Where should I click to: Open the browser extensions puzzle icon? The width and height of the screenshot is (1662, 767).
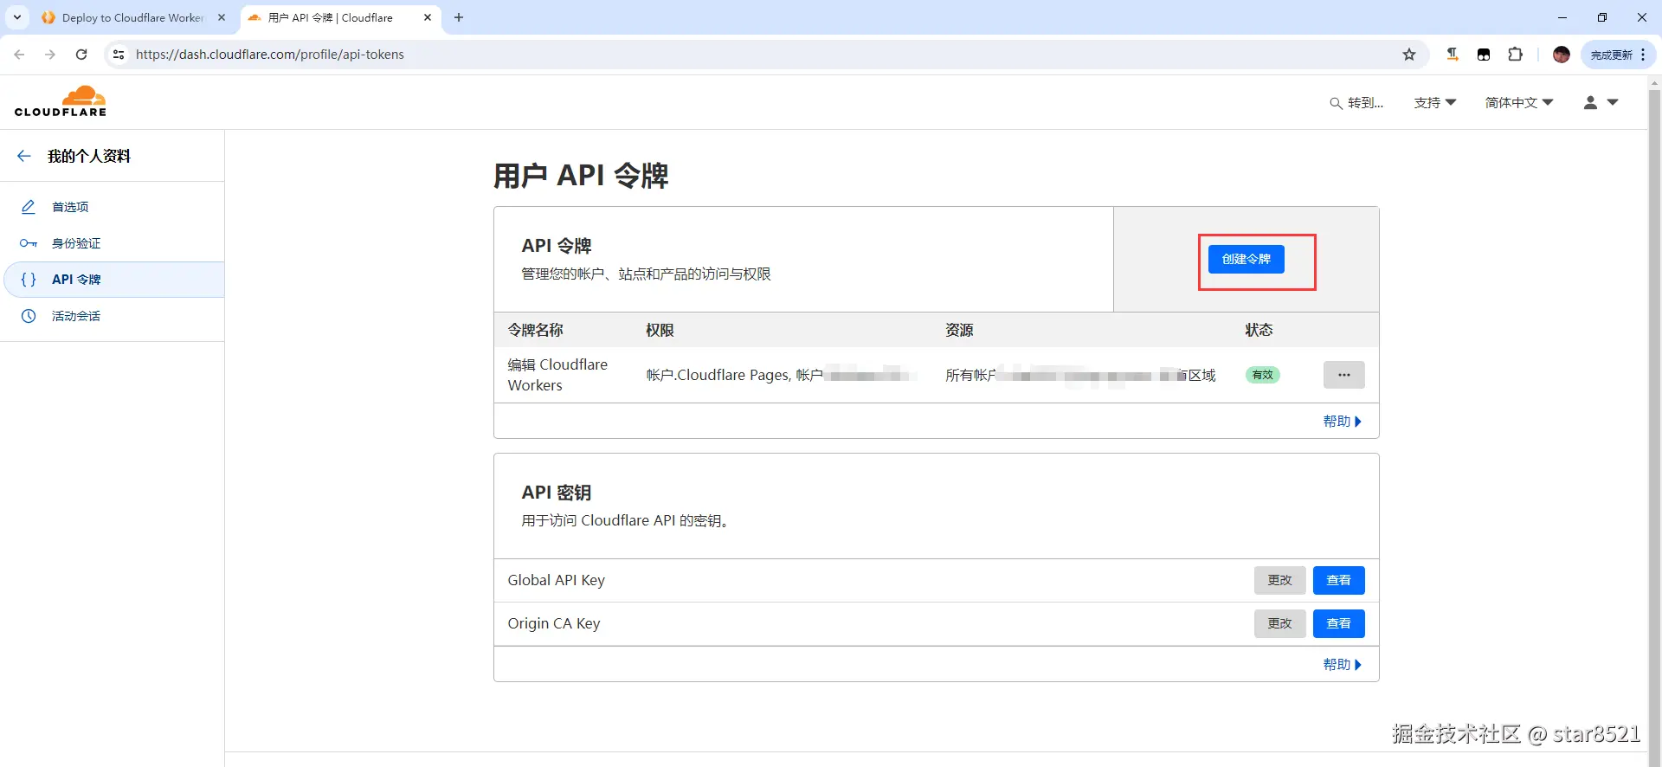pyautogui.click(x=1515, y=55)
